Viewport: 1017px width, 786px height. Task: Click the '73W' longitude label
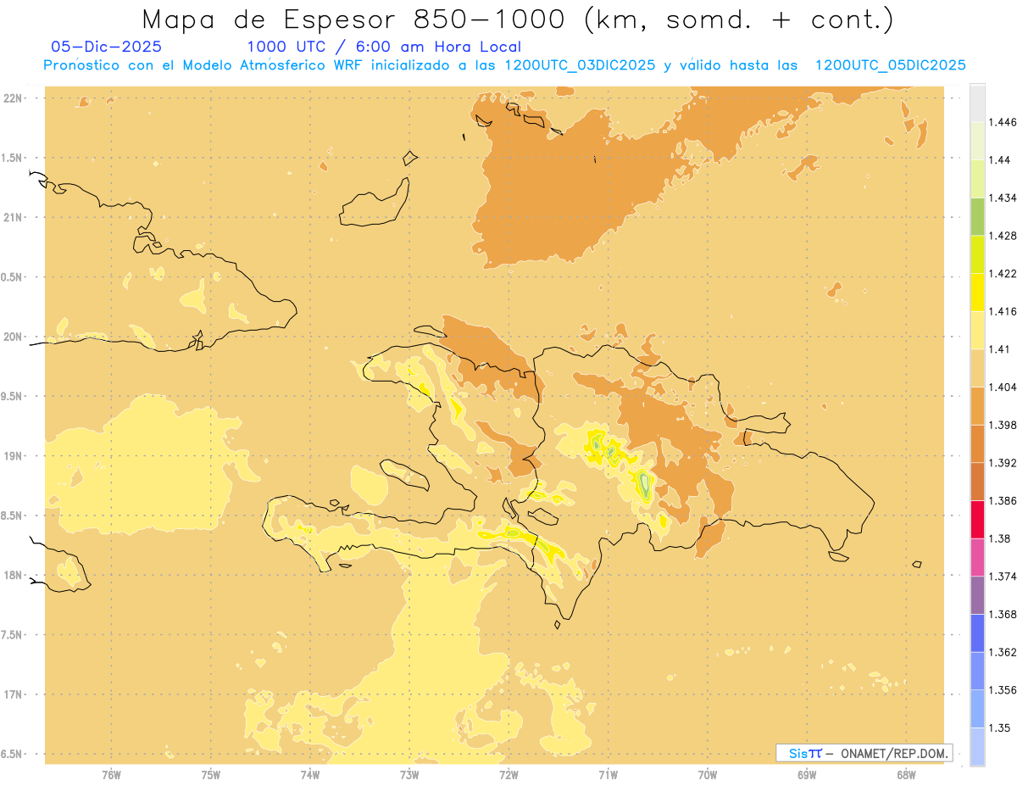[409, 775]
